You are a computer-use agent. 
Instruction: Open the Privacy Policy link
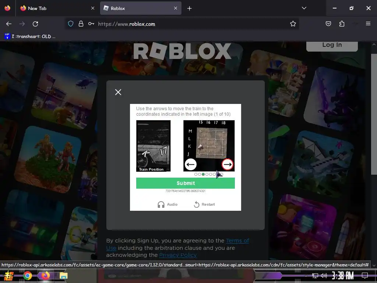(x=178, y=255)
